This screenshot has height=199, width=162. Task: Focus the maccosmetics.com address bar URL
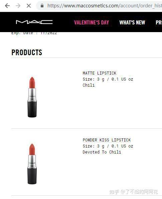[x=105, y=6]
